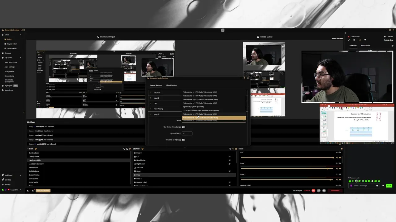Select Voicemeeter In 5 device option
This screenshot has width=396, height=222.
[x=214, y=92]
